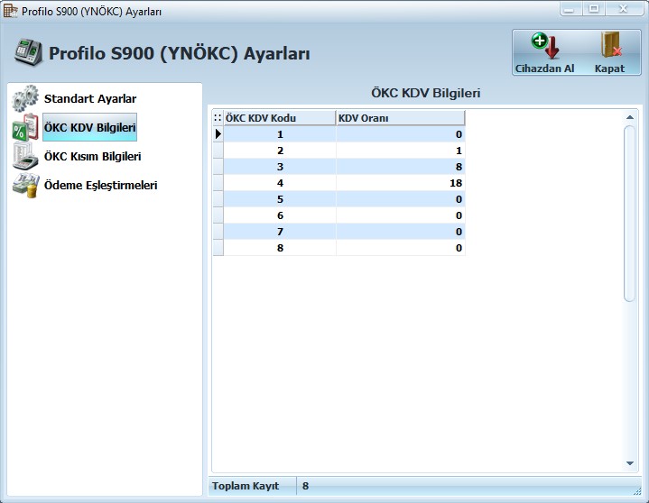Click KDV Oranı cell of code 5 row
This screenshot has width=649, height=503.
[x=401, y=199]
